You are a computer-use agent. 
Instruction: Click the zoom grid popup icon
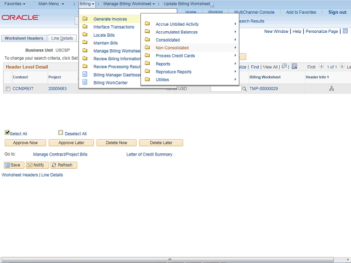(284, 66)
